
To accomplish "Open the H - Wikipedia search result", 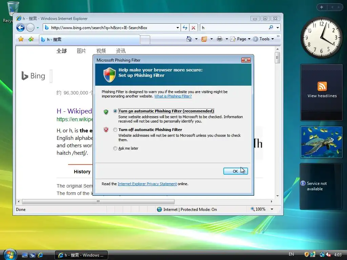I will (x=74, y=111).
